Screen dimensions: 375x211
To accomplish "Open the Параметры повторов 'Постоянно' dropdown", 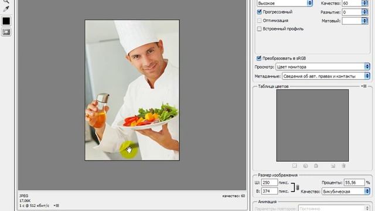I will click(334, 209).
